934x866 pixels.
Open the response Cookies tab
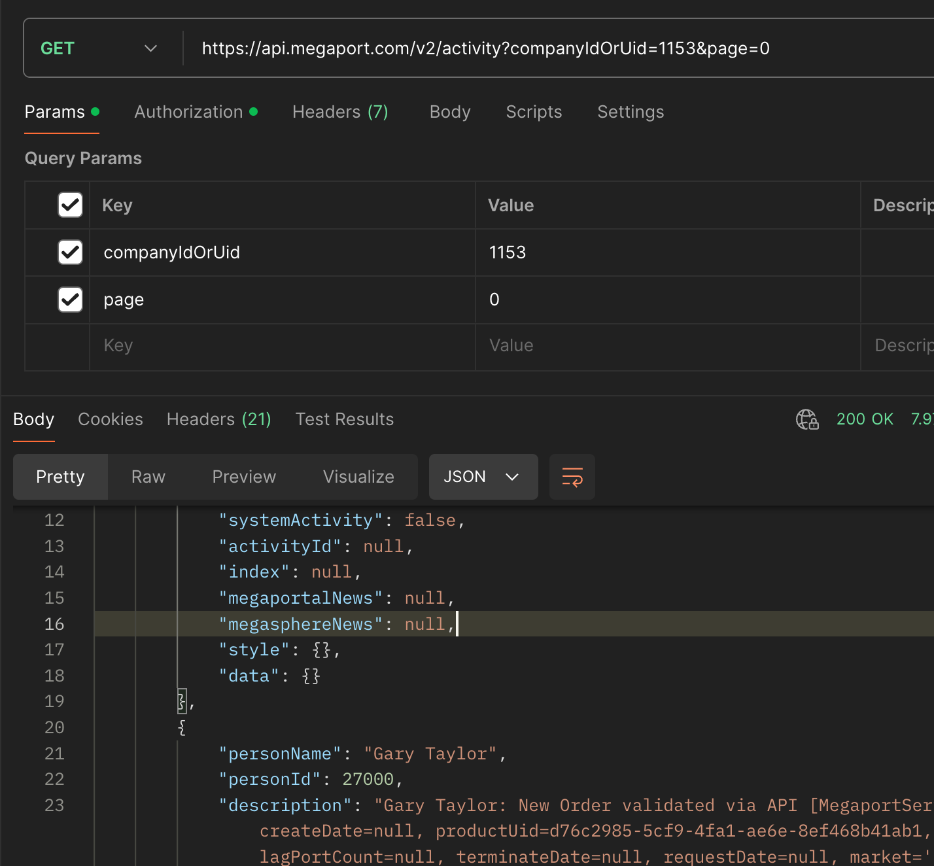click(111, 419)
